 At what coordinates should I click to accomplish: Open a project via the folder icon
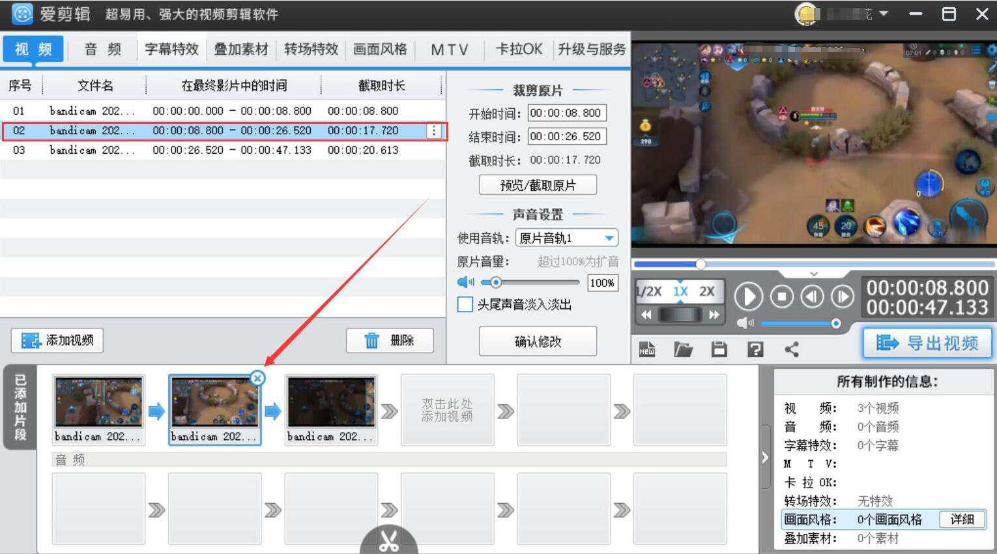pyautogui.click(x=683, y=349)
